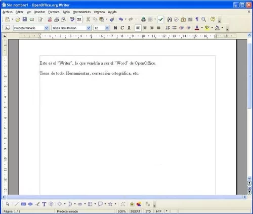Screen dimensions: 253x214
Task: Undo the last action
Action: [x=121, y=19]
